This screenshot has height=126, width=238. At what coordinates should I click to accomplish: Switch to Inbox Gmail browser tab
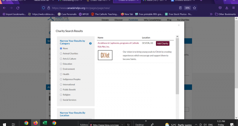[155, 1]
